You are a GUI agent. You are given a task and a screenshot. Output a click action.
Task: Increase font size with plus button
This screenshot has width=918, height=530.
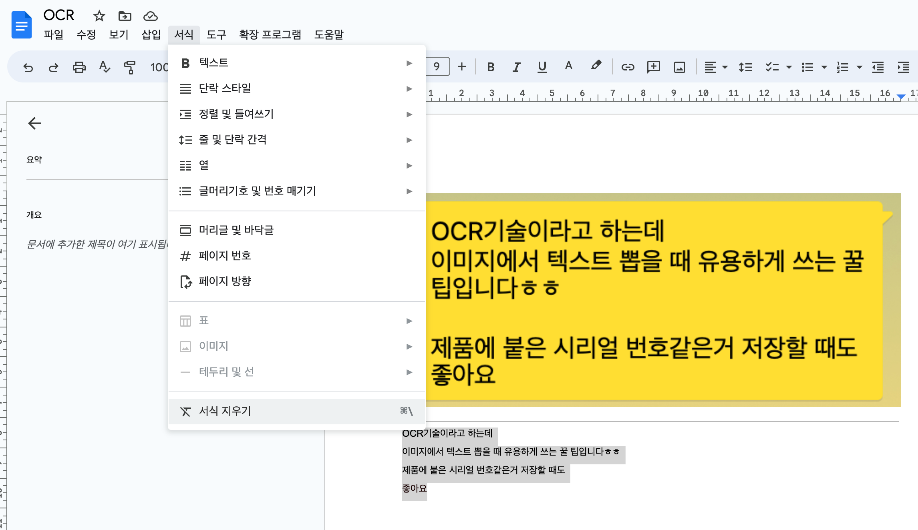click(462, 66)
